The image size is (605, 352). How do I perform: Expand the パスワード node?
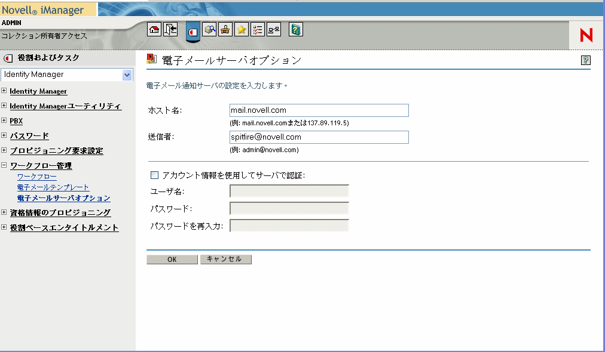pos(4,135)
